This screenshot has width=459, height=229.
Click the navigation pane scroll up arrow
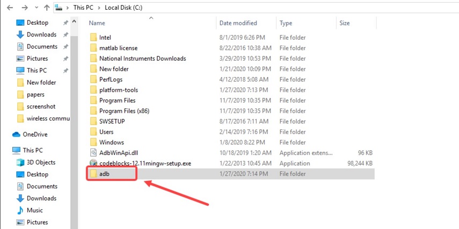coord(74,21)
